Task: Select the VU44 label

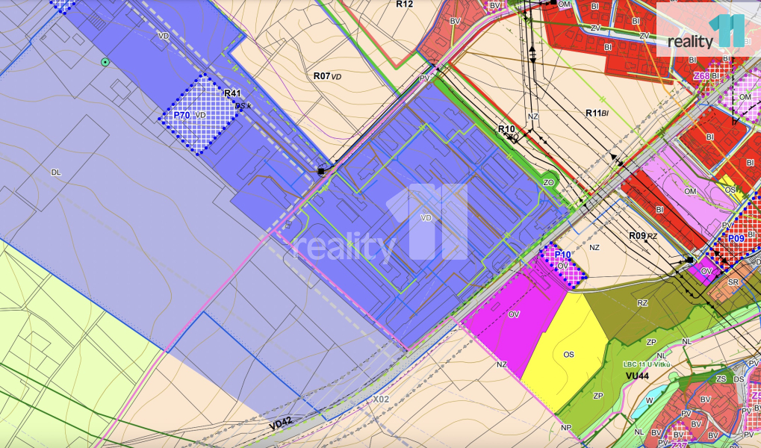Action: (638, 376)
